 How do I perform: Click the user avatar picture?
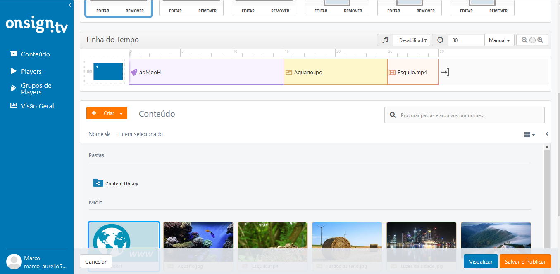14,262
